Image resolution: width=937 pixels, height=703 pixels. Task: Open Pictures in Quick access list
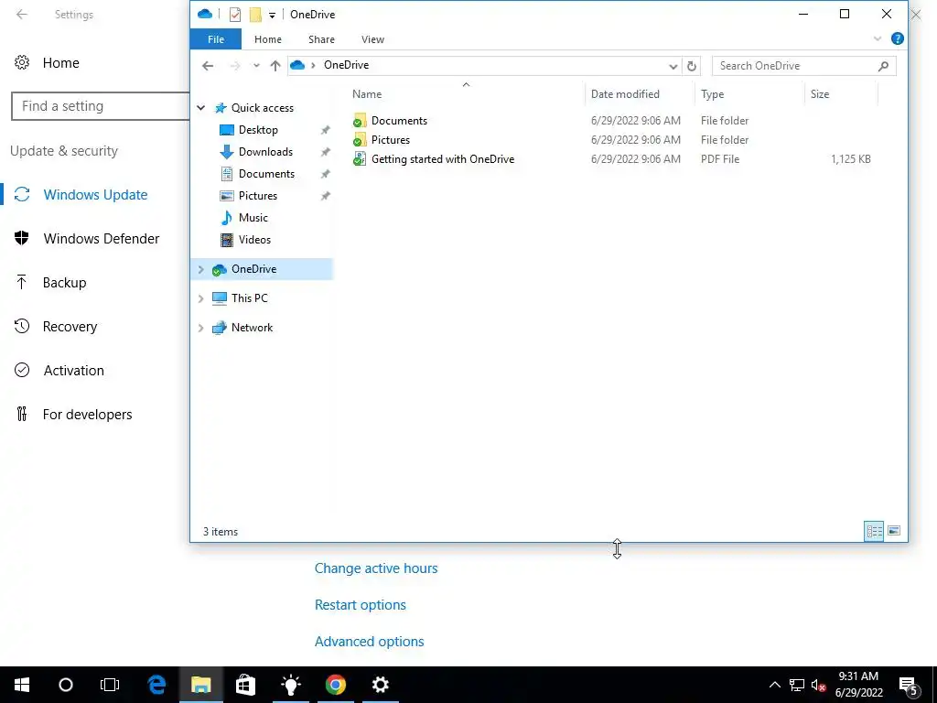[257, 196]
